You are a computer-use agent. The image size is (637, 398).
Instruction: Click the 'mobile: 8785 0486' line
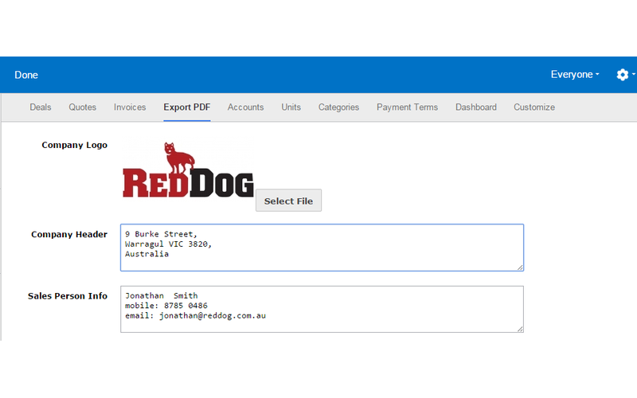(166, 306)
